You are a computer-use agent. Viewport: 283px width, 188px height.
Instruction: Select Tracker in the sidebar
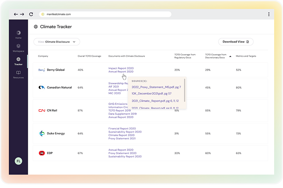click(x=18, y=61)
